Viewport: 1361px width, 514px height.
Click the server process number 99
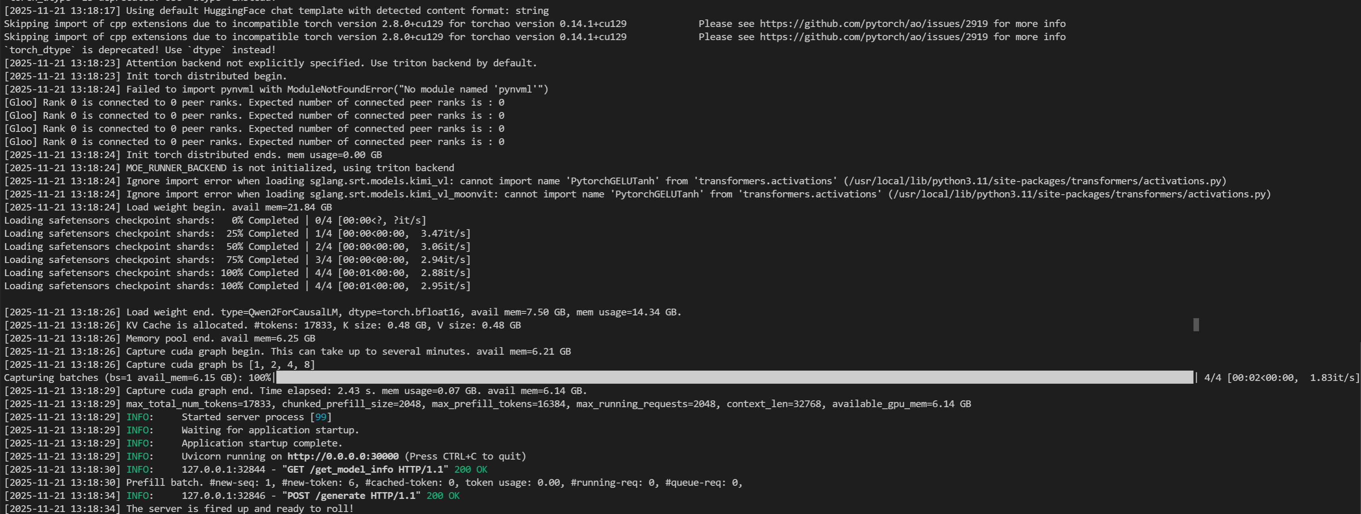point(320,417)
